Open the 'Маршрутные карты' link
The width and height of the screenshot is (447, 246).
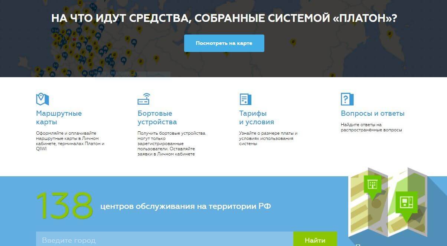(x=59, y=118)
